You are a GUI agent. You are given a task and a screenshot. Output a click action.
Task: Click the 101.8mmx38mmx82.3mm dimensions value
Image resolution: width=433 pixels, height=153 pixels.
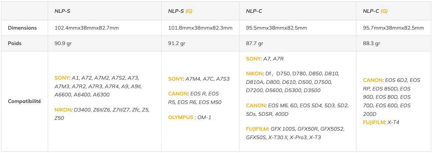tap(200, 28)
